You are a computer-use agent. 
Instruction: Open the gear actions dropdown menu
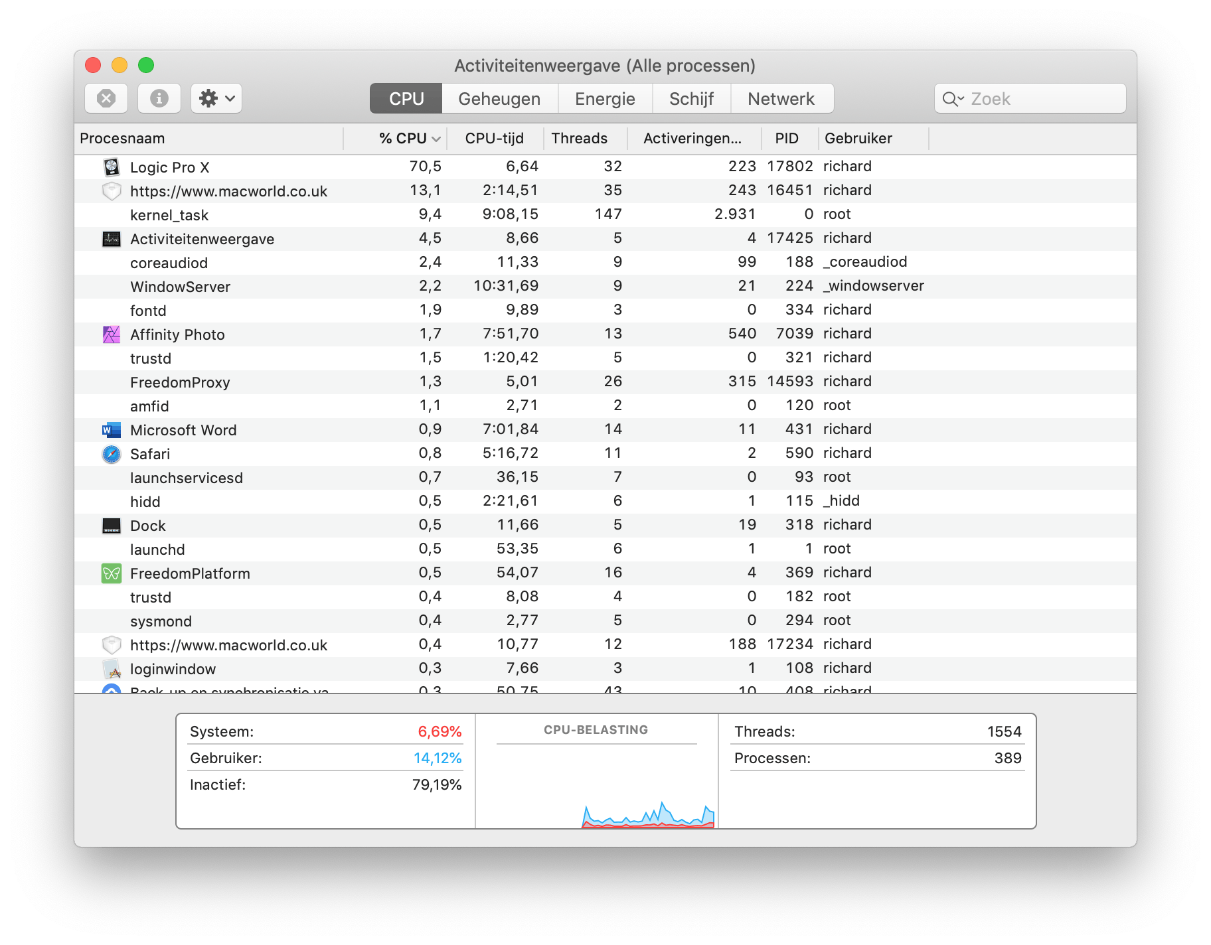point(216,99)
